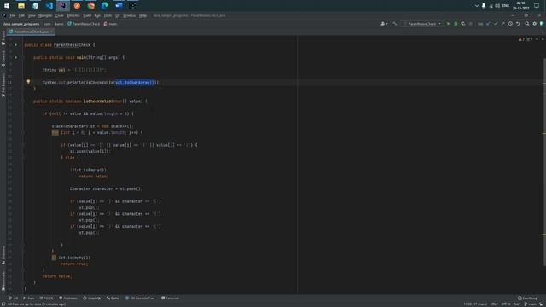Click the Git branch widget in status bar
This screenshot has width=546, height=307.
click(531, 304)
